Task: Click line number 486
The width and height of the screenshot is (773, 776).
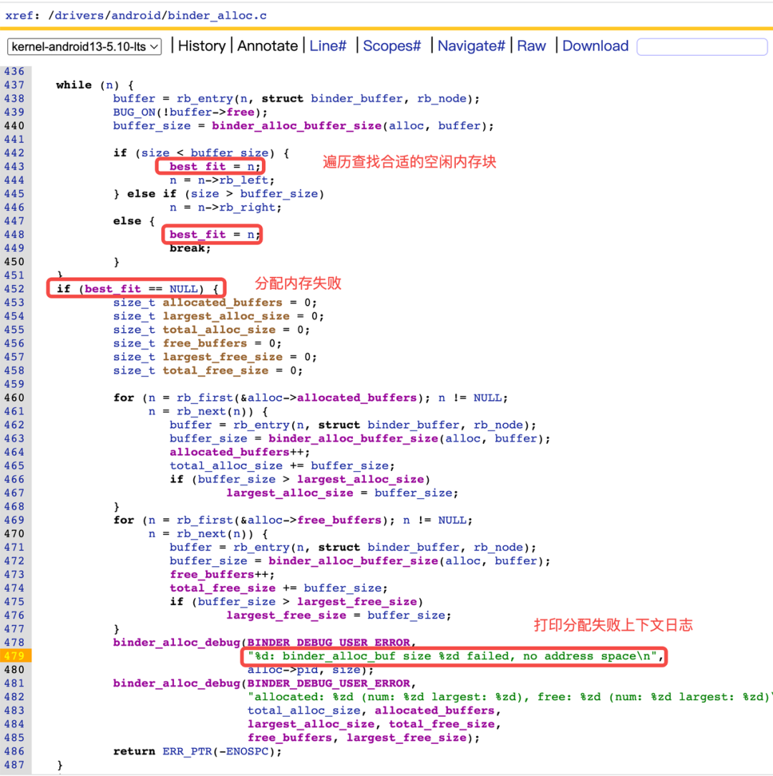Action: (x=14, y=751)
